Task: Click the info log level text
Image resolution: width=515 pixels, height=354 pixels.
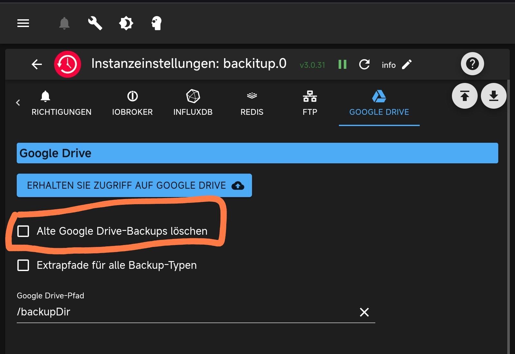Action: point(389,65)
